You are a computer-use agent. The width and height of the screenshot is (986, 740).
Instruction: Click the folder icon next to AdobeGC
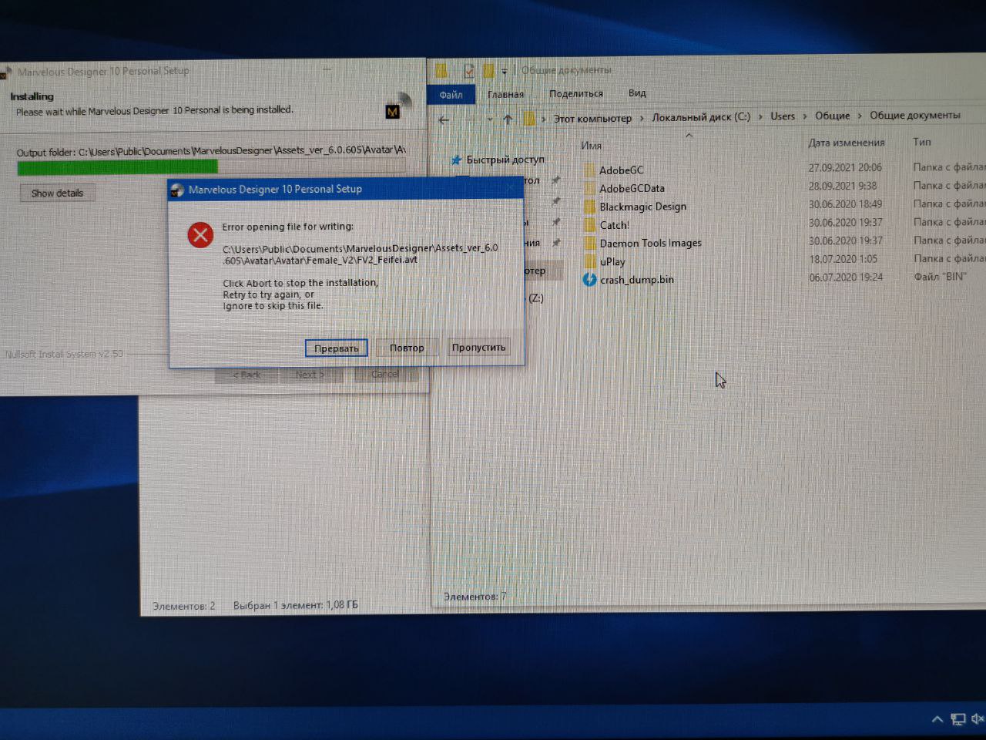tap(589, 170)
